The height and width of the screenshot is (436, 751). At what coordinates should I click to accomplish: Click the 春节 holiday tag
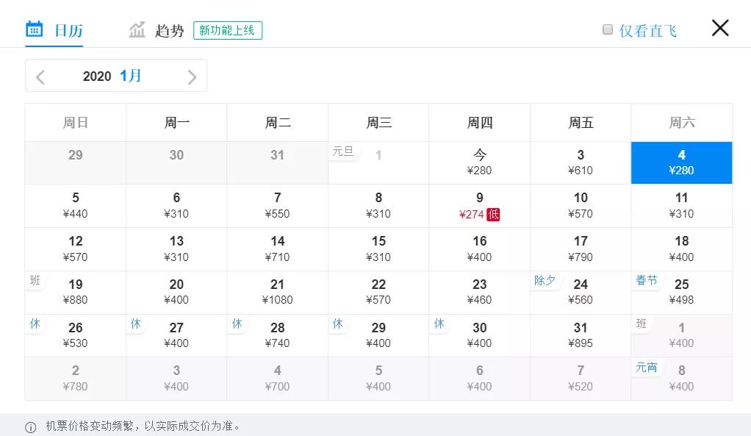(x=647, y=280)
